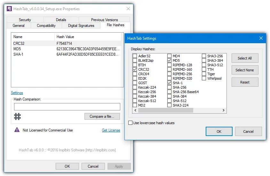Enable RIPEMD-160 hash

170,69
